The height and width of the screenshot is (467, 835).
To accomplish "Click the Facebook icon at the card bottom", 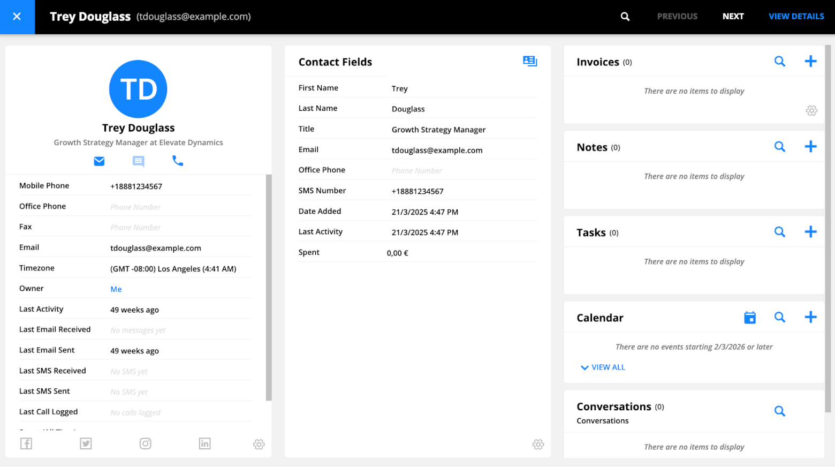I will pyautogui.click(x=26, y=443).
